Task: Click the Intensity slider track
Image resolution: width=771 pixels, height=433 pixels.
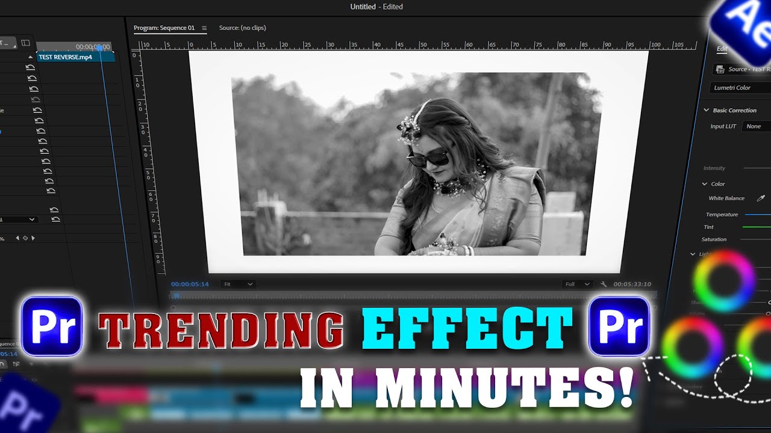Action: tap(757, 168)
